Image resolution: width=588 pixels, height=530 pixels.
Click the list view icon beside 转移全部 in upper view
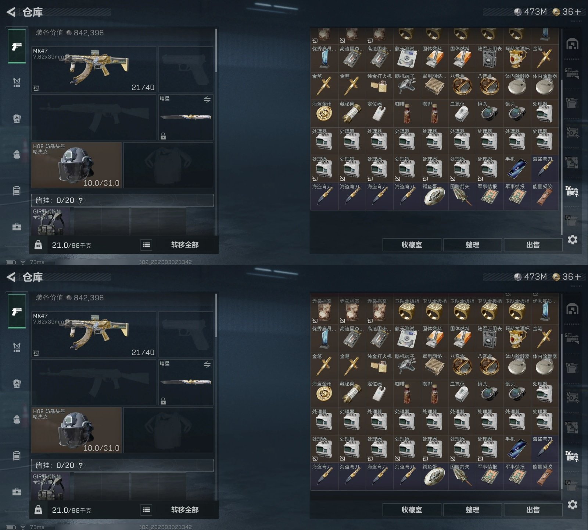coord(146,245)
